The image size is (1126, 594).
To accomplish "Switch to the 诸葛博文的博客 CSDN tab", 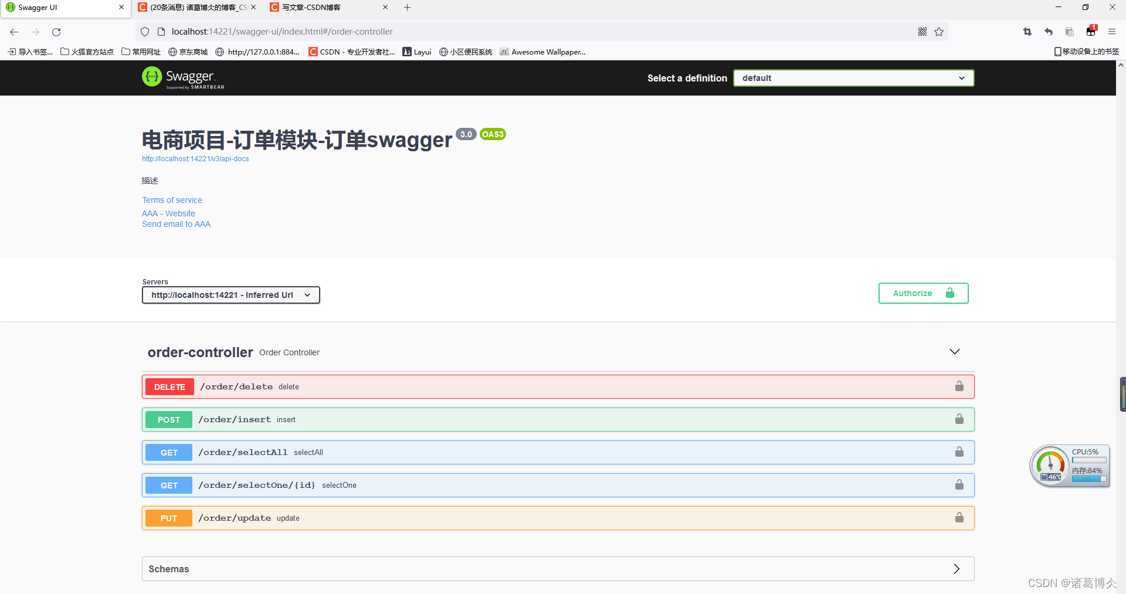I will [x=198, y=8].
